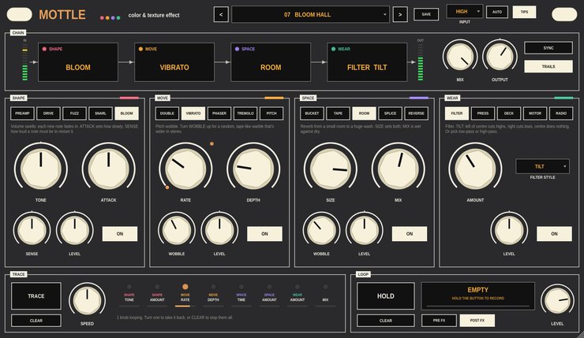This screenshot has width=584, height=338.
Task: Toggle the TIPS button
Action: (524, 12)
